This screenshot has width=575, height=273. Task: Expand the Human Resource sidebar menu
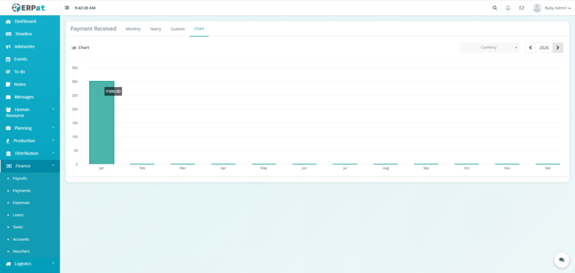[30, 112]
